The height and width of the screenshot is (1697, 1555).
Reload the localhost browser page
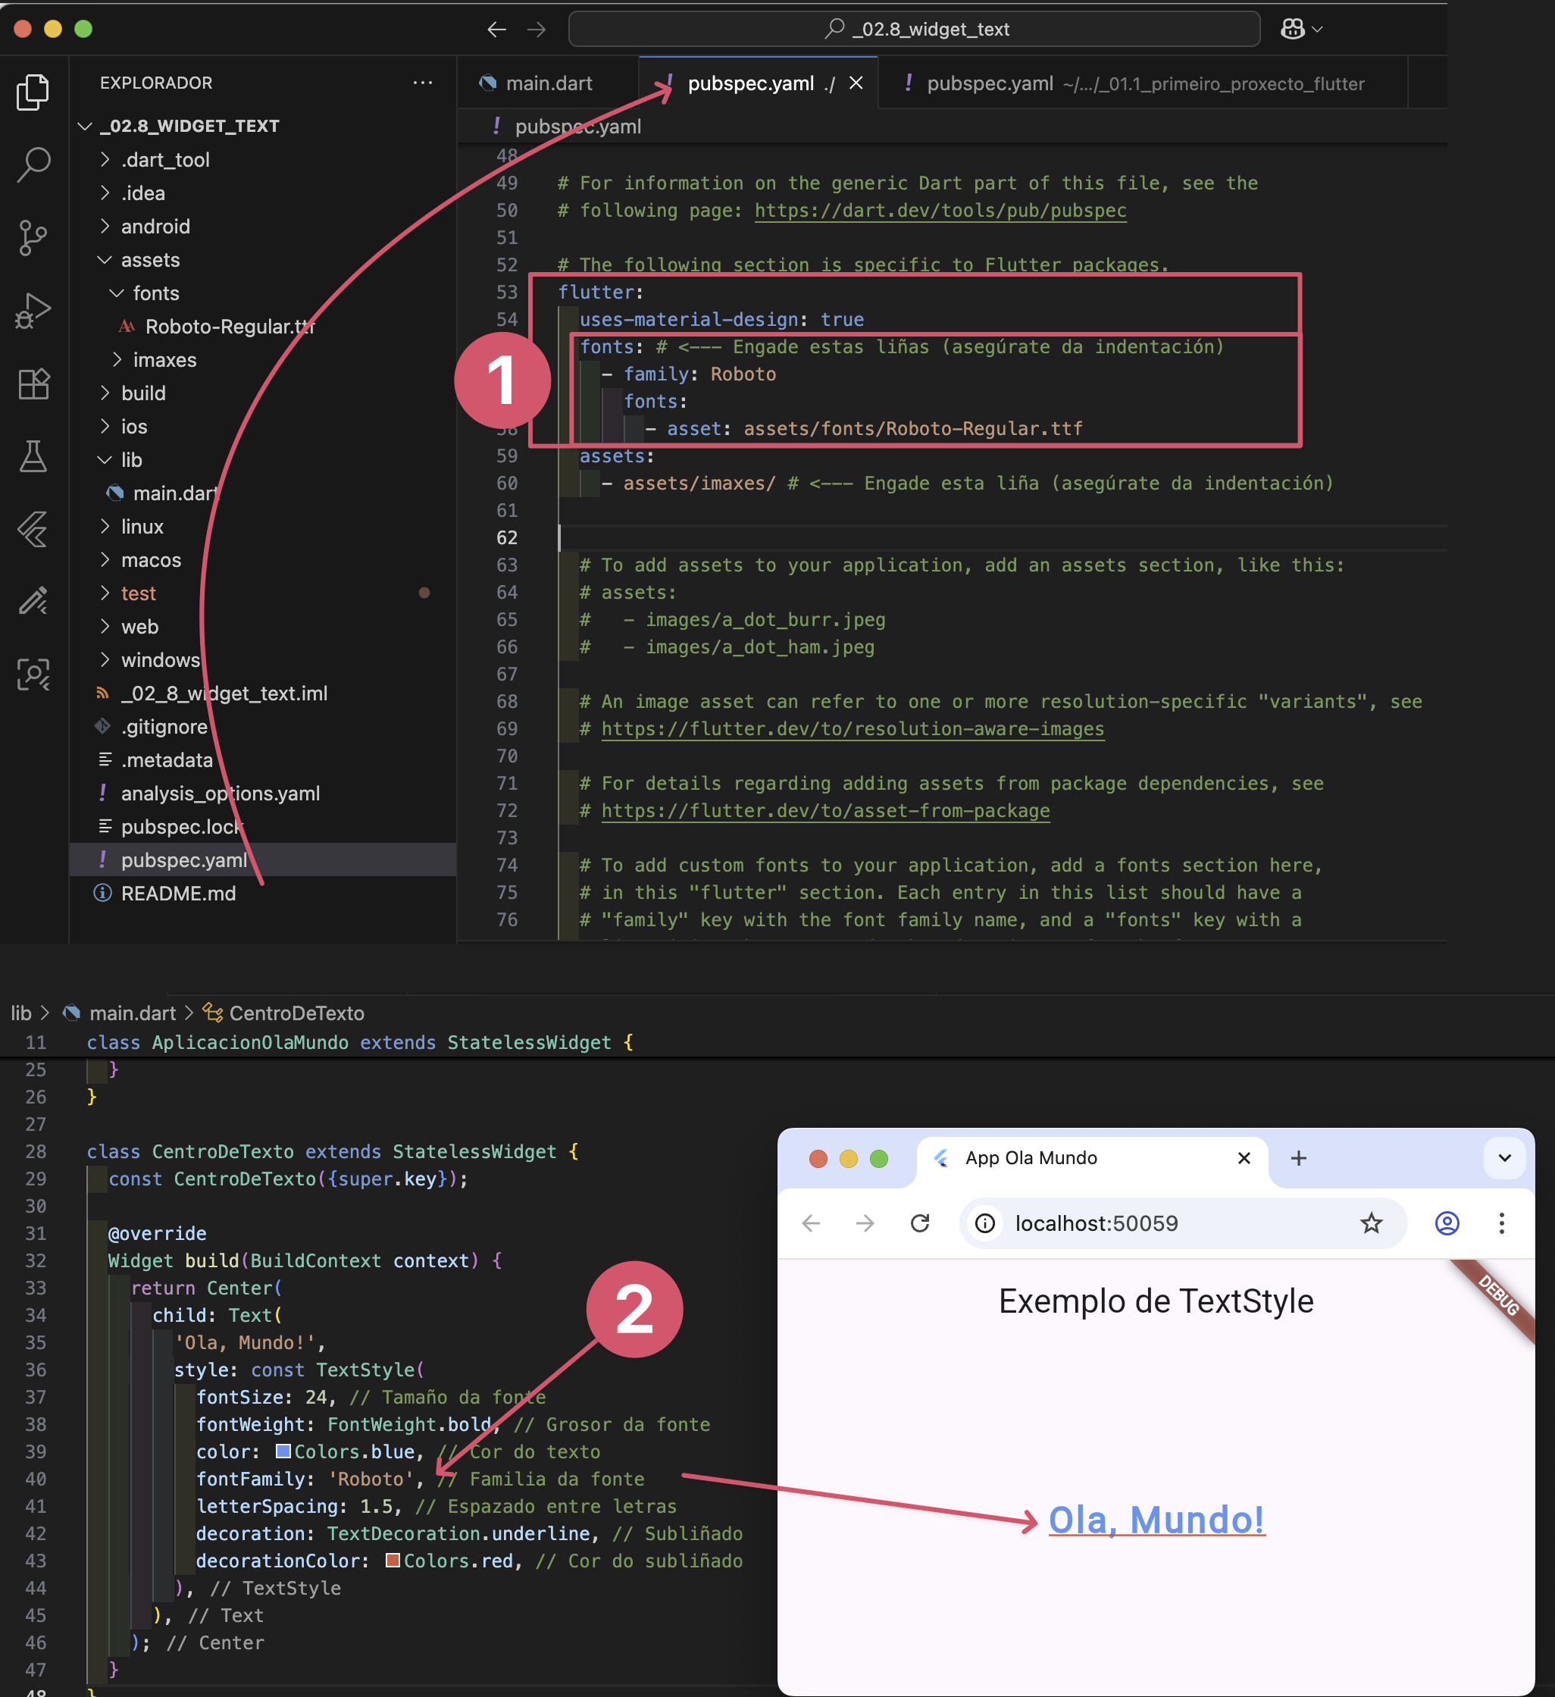[x=920, y=1223]
